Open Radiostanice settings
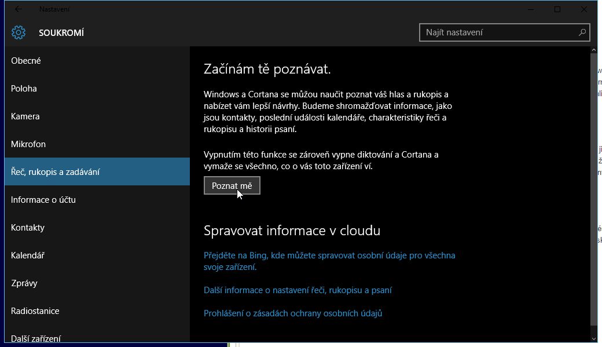Image resolution: width=602 pixels, height=347 pixels. coord(35,311)
